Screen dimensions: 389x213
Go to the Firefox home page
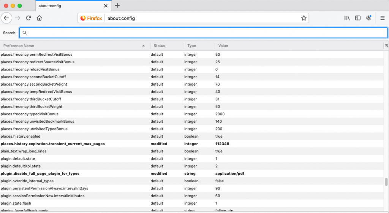tap(39, 18)
